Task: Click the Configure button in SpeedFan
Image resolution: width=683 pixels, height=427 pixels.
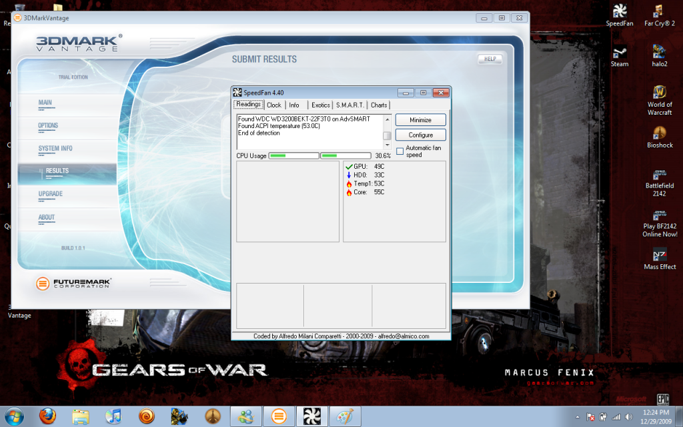Action: [x=420, y=135]
